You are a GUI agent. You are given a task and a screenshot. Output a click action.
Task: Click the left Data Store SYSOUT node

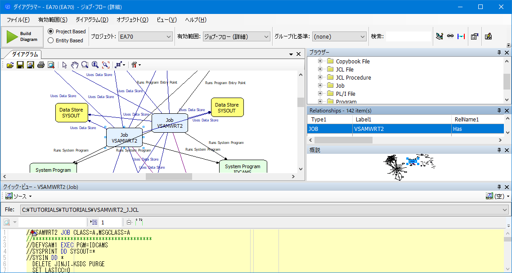(72, 112)
